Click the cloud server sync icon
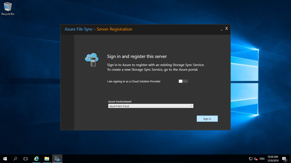This screenshot has width=291, height=163. click(x=92, y=60)
